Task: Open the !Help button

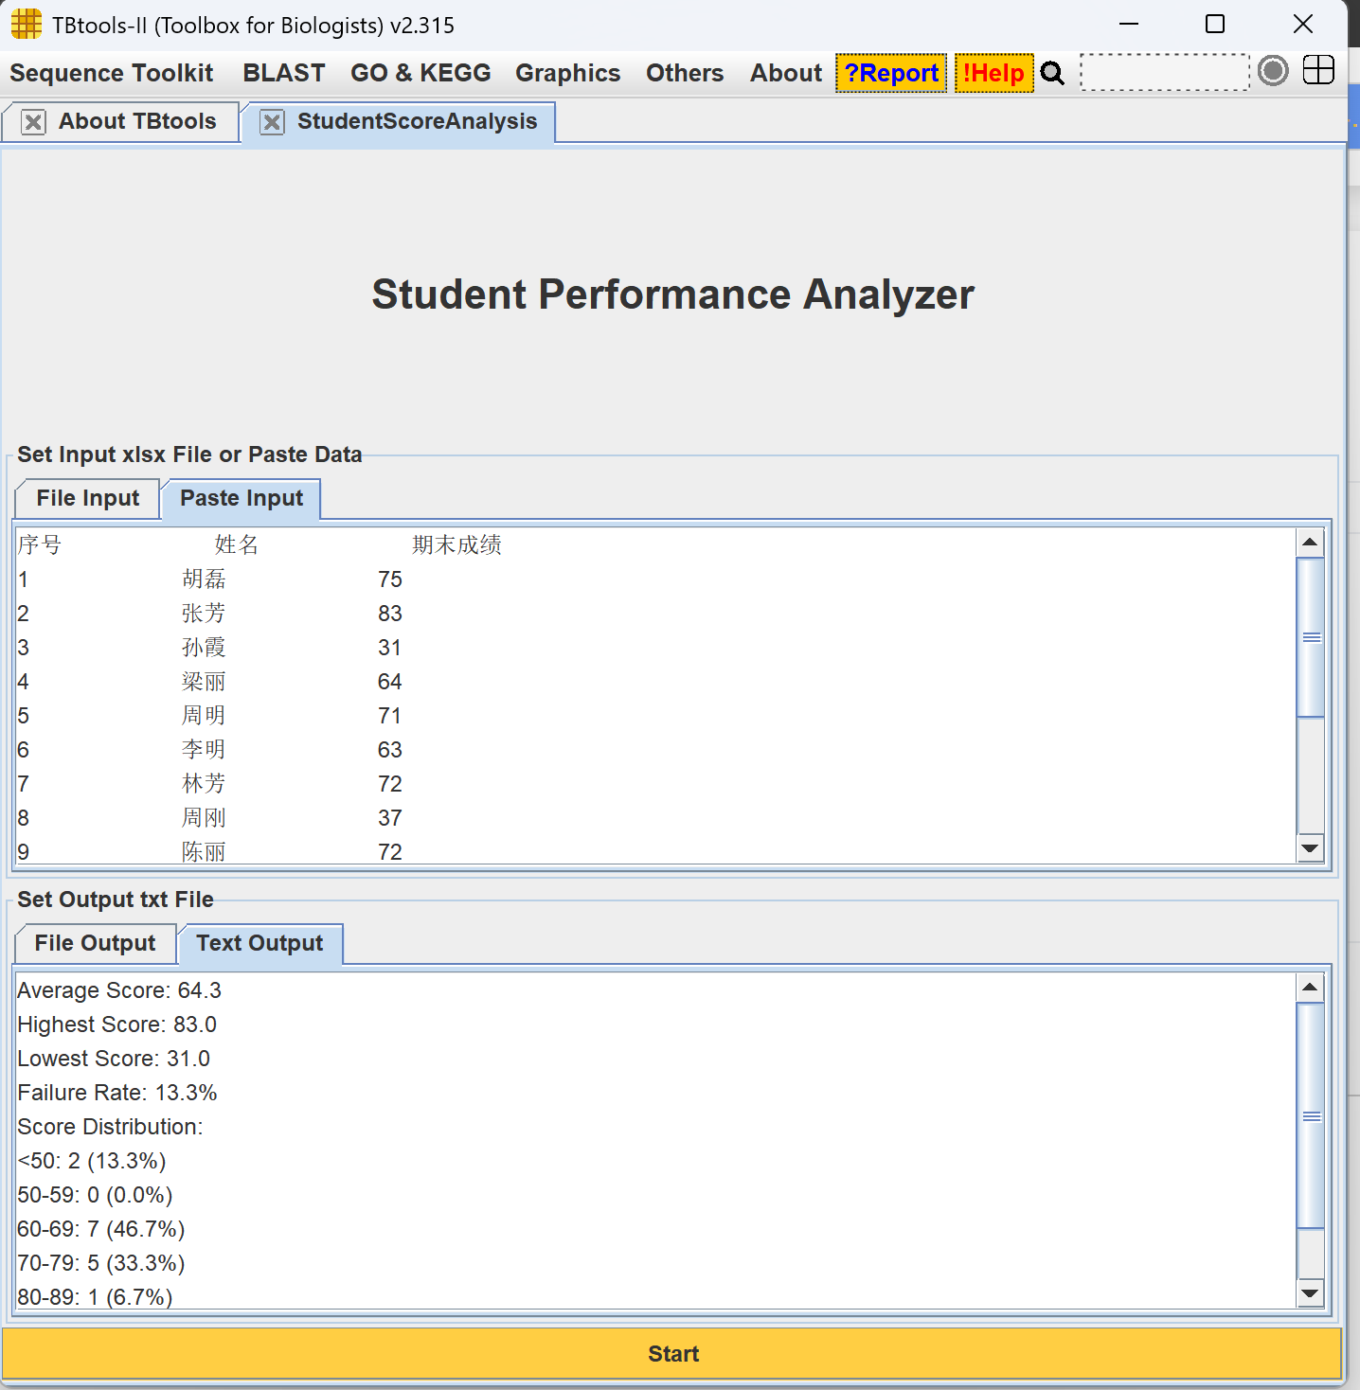Action: pyautogui.click(x=993, y=73)
